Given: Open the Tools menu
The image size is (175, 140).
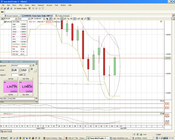Looking at the screenshot, I should point(56,5).
